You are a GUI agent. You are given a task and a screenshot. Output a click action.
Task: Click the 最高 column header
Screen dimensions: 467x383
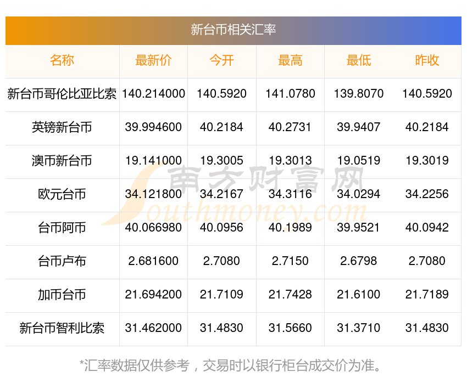click(x=290, y=60)
